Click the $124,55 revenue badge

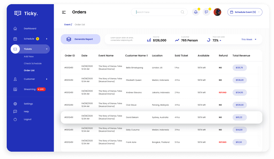239,93
